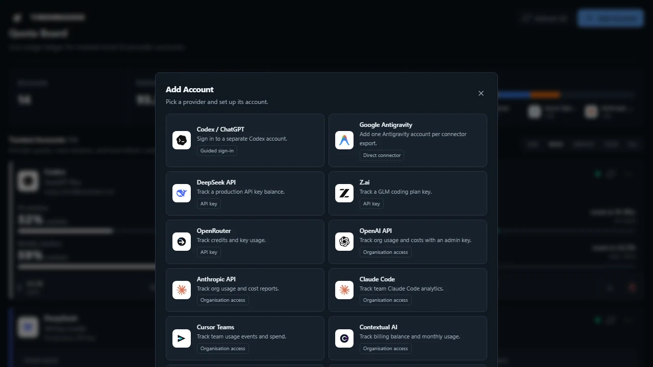Click 'Pick a provider and set up its account.'

217,102
